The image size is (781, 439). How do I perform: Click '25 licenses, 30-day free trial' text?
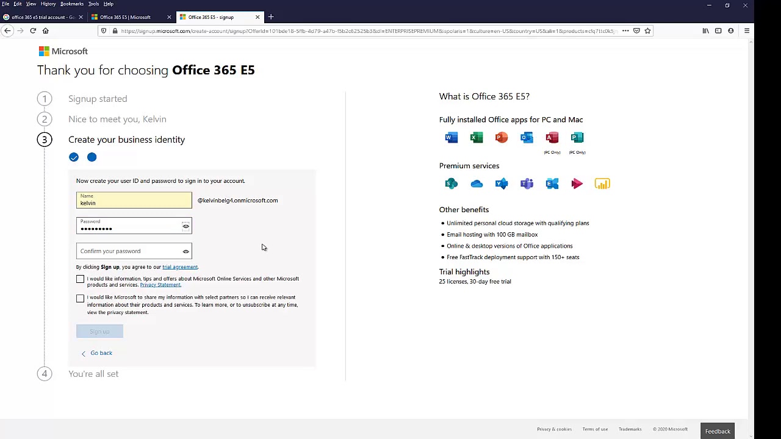(475, 282)
